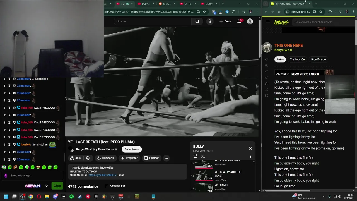Toggle playlist shuffle in BULLY panel
This screenshot has width=357, height=201.
point(203,156)
